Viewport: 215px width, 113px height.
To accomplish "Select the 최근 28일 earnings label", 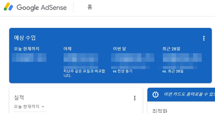I will pos(171,49).
